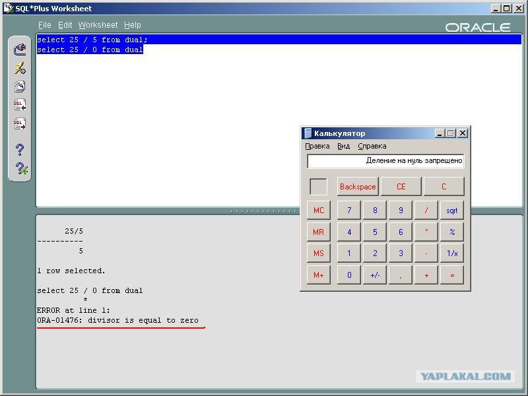Click the previous SQL command icon

pyautogui.click(x=20, y=105)
